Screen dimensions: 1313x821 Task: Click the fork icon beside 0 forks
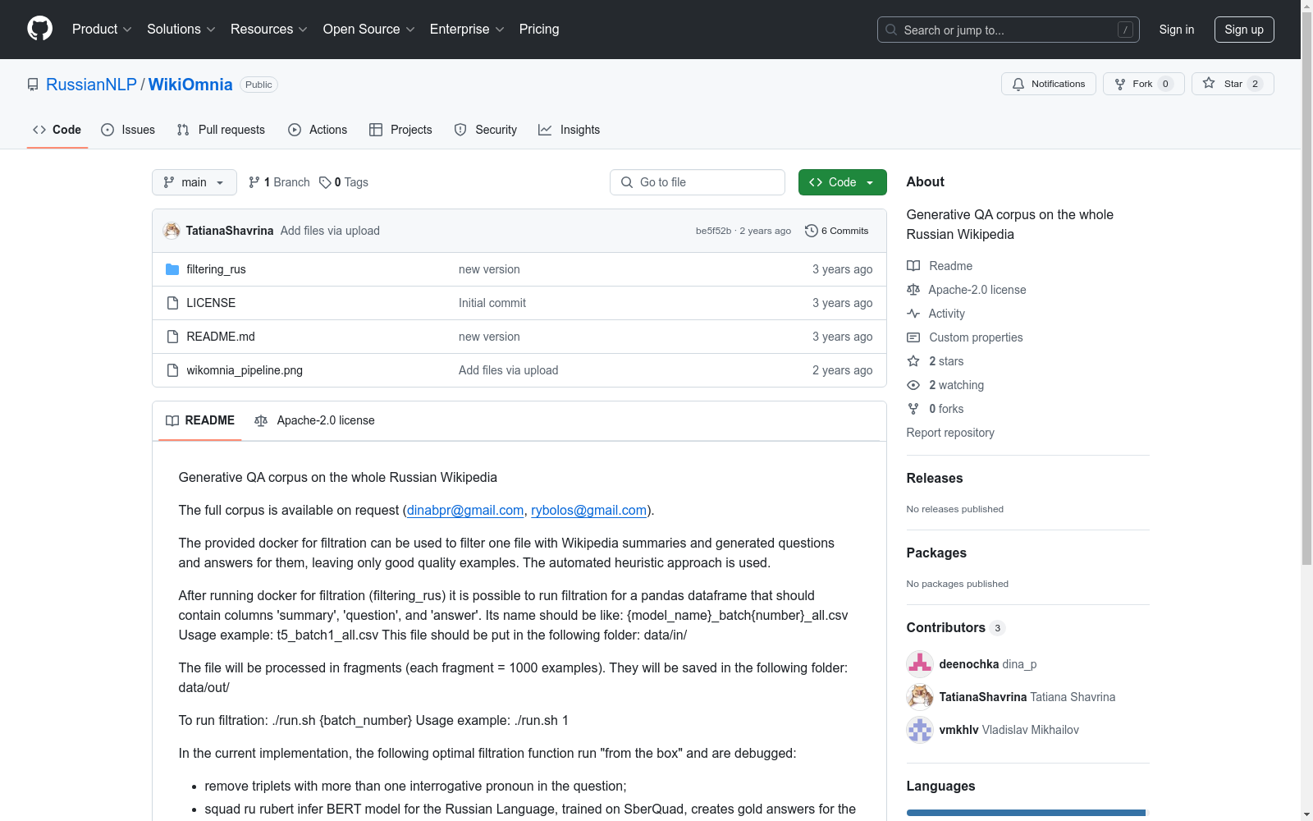pos(913,409)
